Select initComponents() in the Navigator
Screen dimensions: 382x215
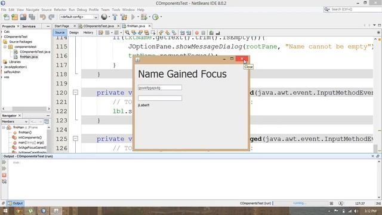pyautogui.click(x=30, y=137)
